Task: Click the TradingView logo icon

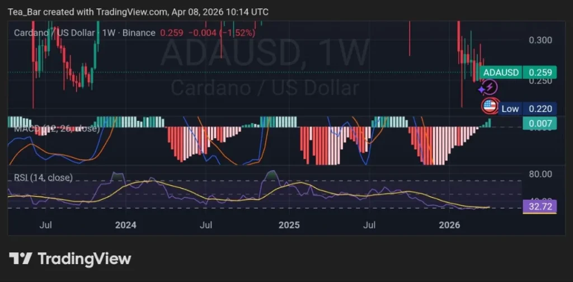Action: pyautogui.click(x=21, y=258)
